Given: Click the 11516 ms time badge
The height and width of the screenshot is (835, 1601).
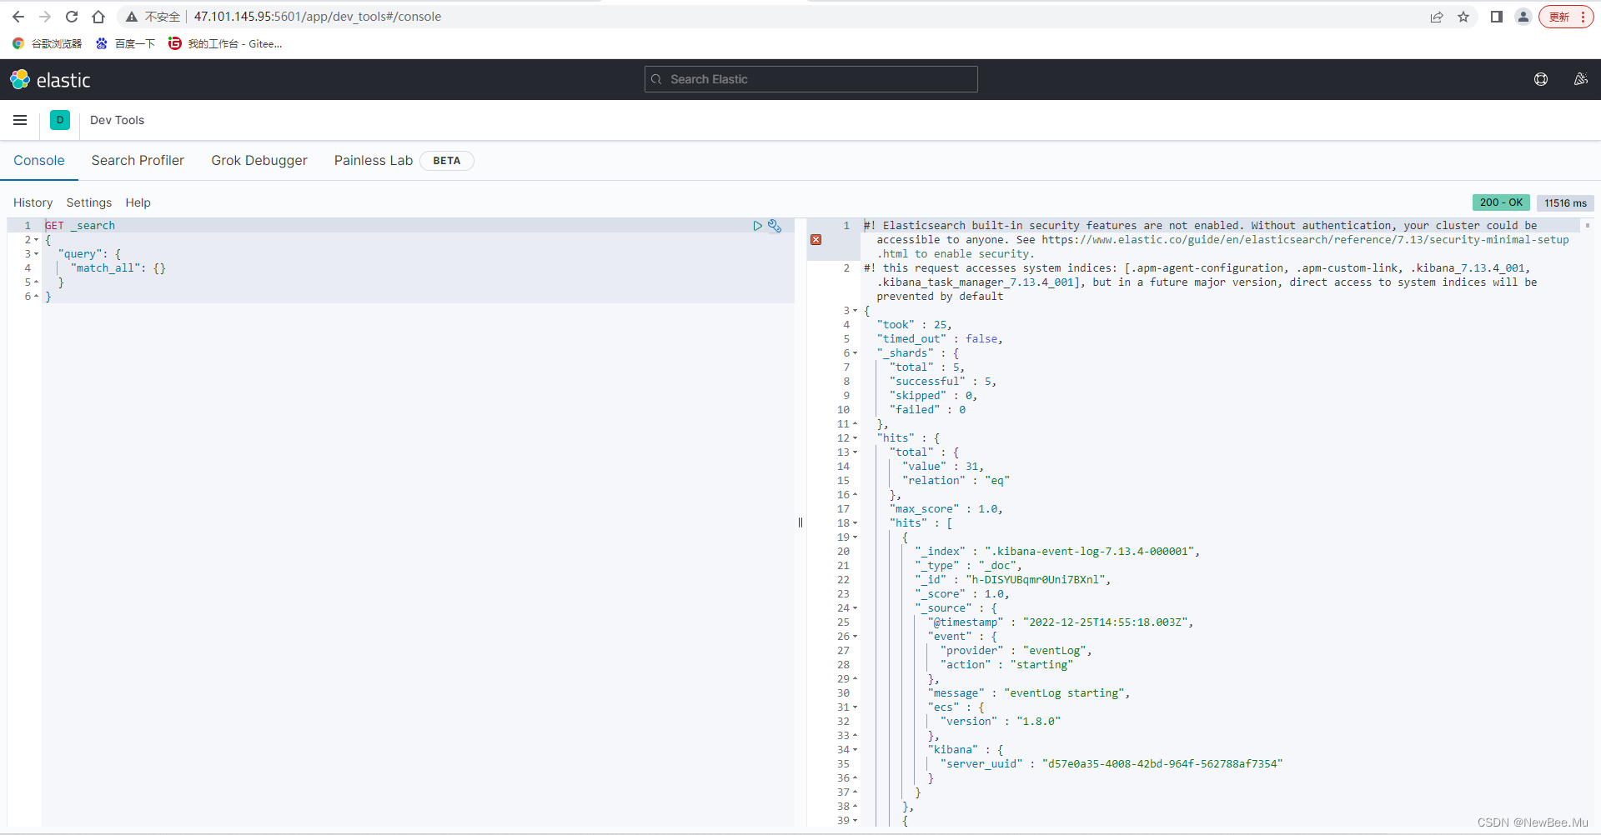Looking at the screenshot, I should tap(1565, 202).
